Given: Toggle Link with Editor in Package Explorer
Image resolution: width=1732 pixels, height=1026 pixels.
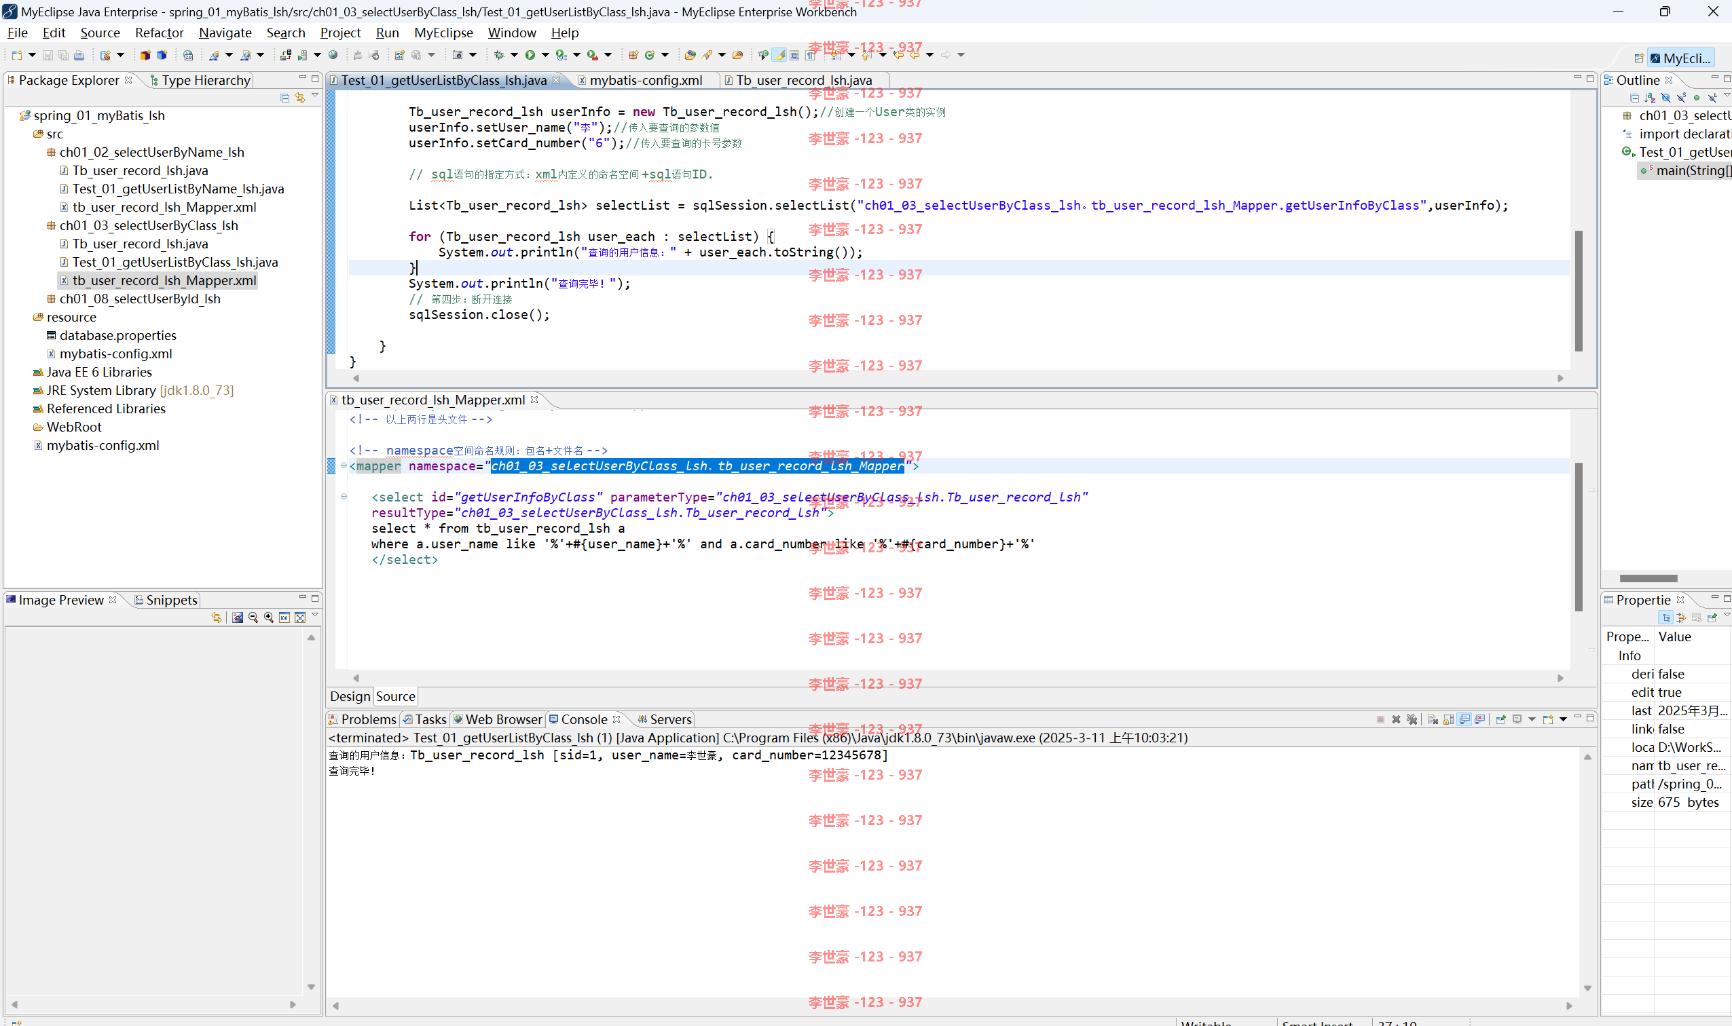Looking at the screenshot, I should 300,98.
